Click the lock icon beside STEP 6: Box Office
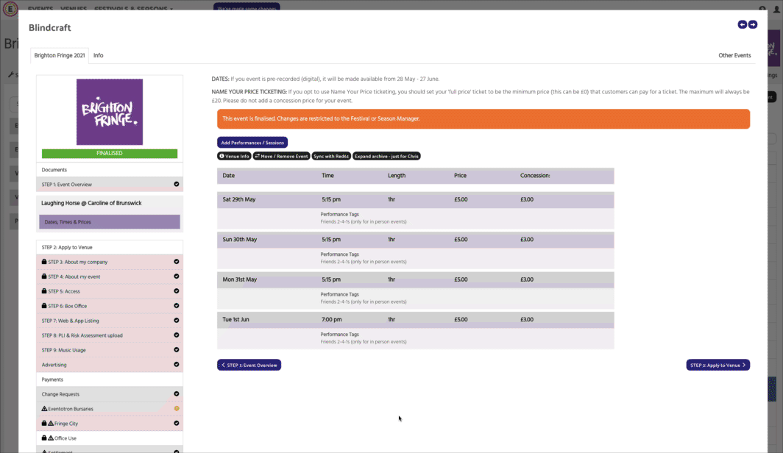 point(44,305)
